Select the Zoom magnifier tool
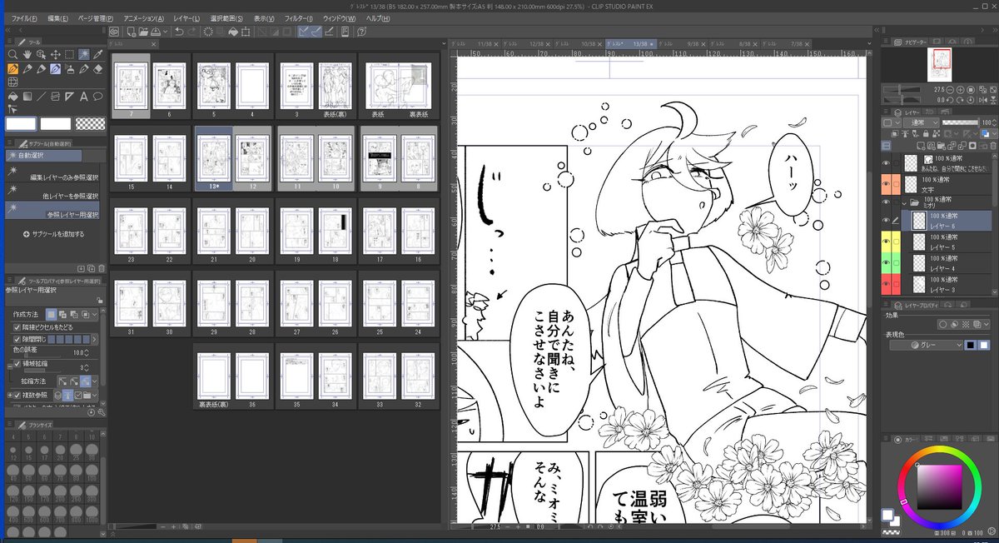The image size is (999, 543). click(12, 54)
